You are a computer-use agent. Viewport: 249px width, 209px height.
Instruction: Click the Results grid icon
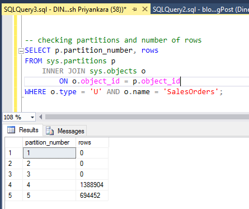click(x=11, y=129)
